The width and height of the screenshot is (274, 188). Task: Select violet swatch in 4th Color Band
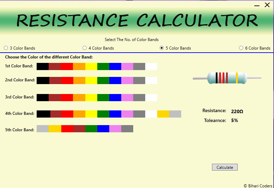click(127, 114)
